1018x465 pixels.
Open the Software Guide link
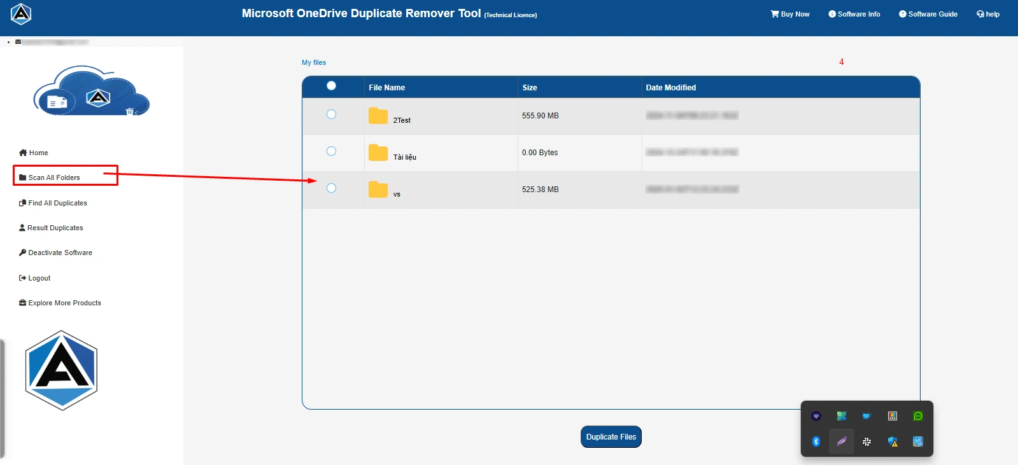pyautogui.click(x=928, y=14)
